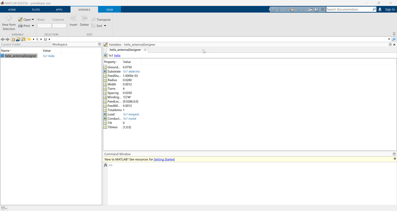Image resolution: width=397 pixels, height=211 pixels.
Task: Open the Getting Started link
Action: pyautogui.click(x=164, y=159)
